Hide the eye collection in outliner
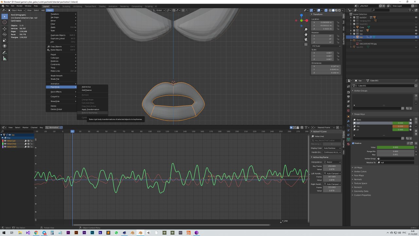The image size is (419, 236). coord(416,30)
